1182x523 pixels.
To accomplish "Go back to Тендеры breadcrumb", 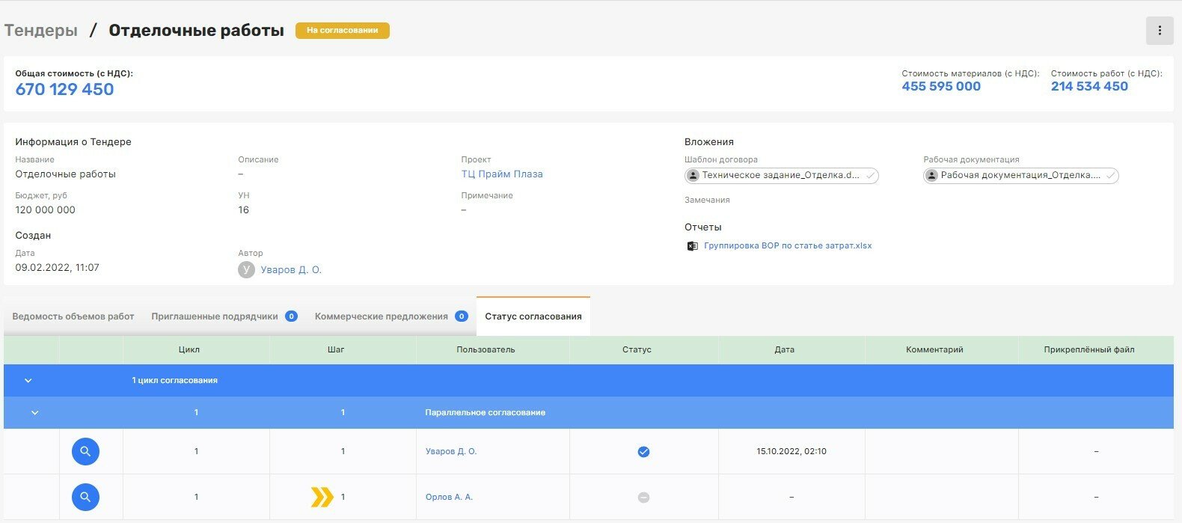I will [41, 31].
